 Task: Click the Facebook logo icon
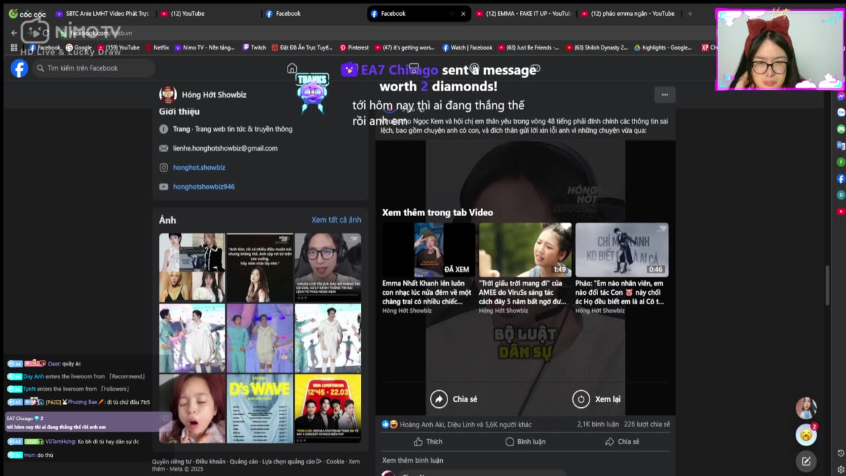(x=19, y=68)
